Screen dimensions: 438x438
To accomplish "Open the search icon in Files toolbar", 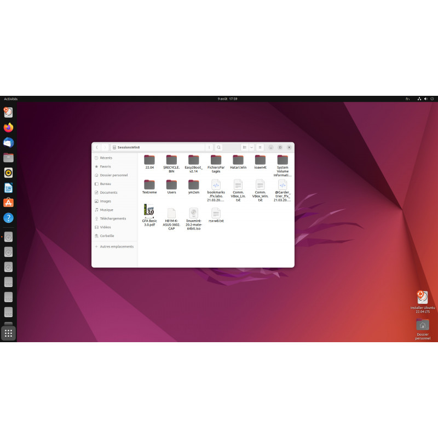I will (218, 146).
